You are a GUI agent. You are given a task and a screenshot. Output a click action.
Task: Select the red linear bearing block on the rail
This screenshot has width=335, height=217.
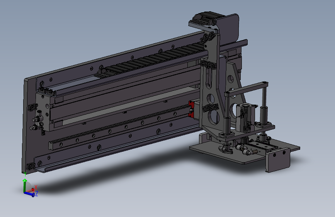(191, 110)
